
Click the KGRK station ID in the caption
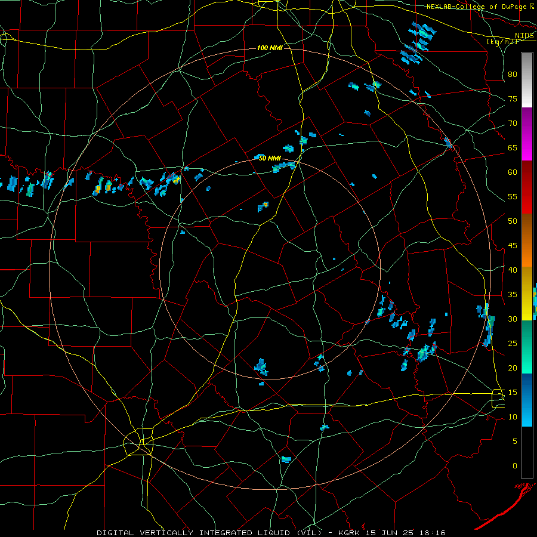click(349, 533)
